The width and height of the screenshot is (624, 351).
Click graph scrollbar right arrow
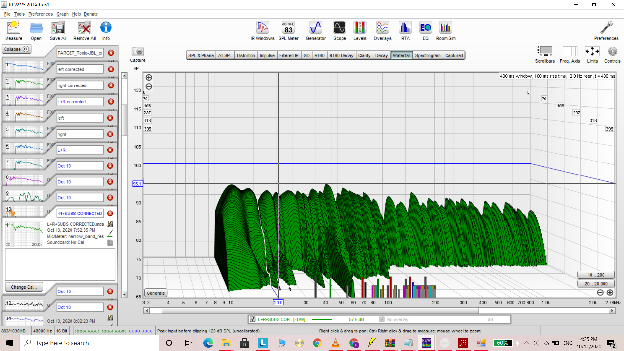[612, 311]
